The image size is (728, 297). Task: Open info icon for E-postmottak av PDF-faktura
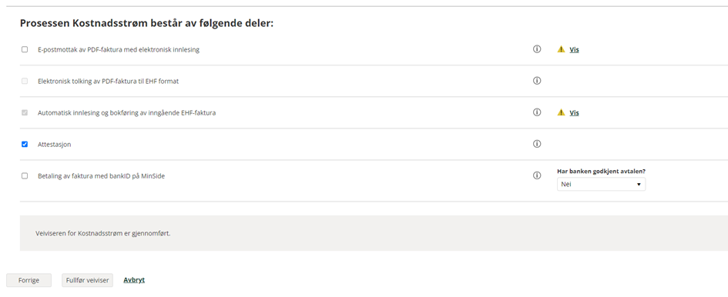pos(537,49)
